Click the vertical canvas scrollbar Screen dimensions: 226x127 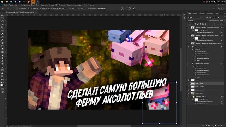click(x=180, y=70)
